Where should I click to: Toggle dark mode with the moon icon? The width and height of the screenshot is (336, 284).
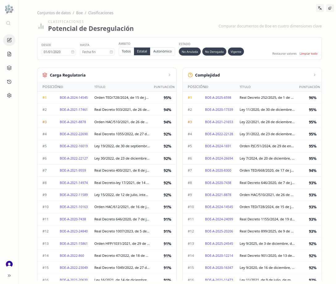tap(330, 8)
